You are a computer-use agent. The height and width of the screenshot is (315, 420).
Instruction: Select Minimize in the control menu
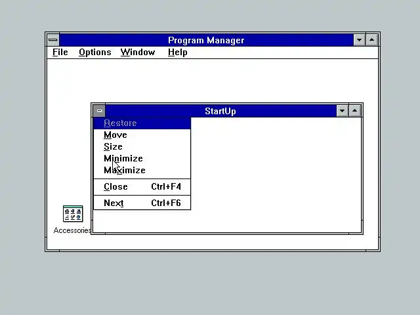(142, 159)
